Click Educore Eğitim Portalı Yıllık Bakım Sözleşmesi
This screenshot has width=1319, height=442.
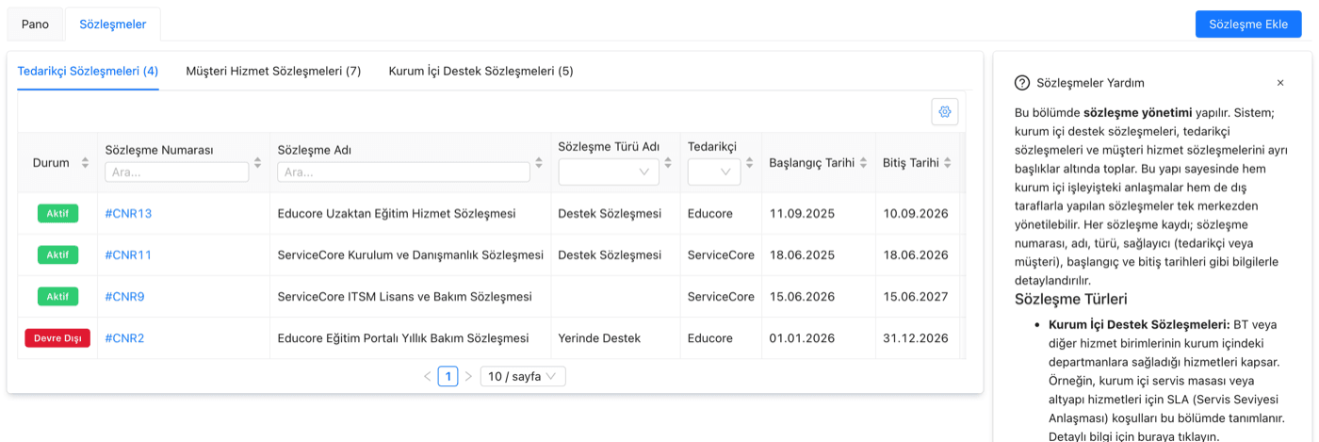click(x=403, y=338)
